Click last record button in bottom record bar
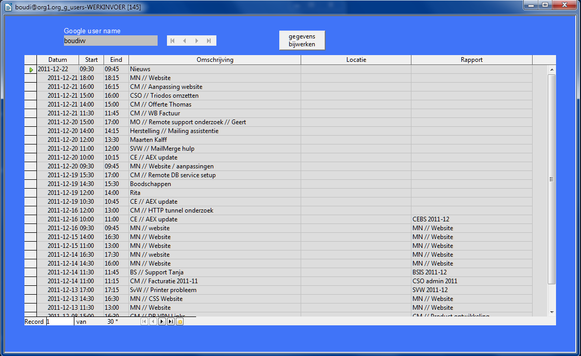581x356 pixels. coord(171,322)
